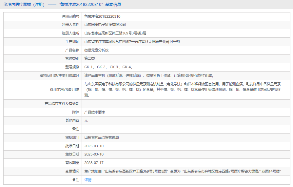
Task: Click the label 生产地址
Action: [72, 42]
